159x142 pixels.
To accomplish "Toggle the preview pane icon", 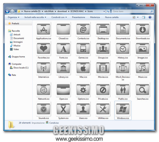I will [144, 17].
